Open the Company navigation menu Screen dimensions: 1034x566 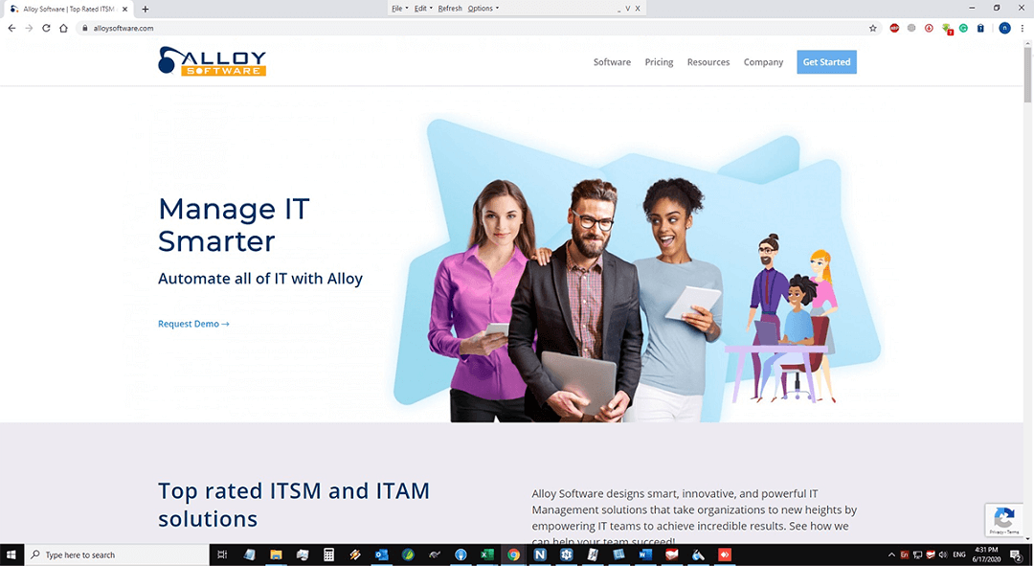click(763, 62)
